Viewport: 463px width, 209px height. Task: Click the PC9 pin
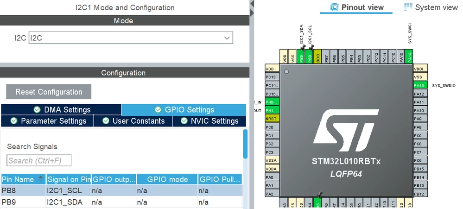420,135
